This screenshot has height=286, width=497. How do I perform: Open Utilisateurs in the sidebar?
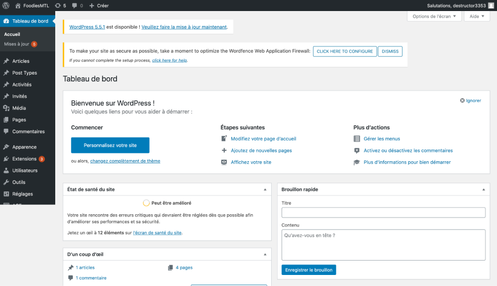(25, 171)
